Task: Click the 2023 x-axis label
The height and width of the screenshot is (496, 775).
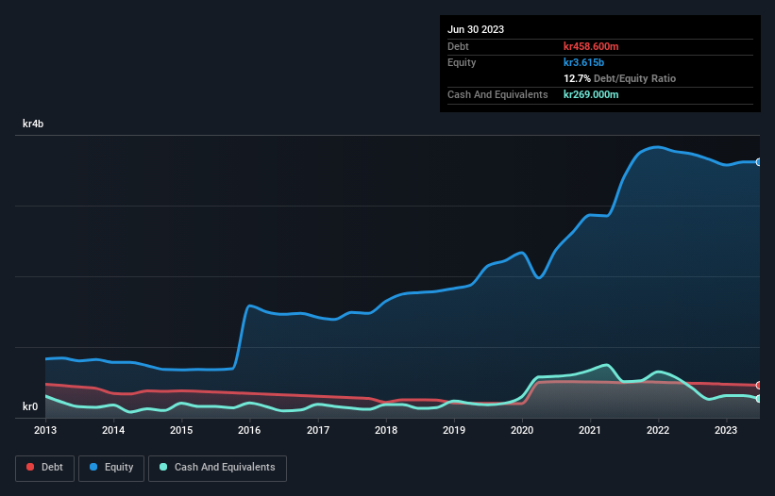Action: [x=726, y=430]
